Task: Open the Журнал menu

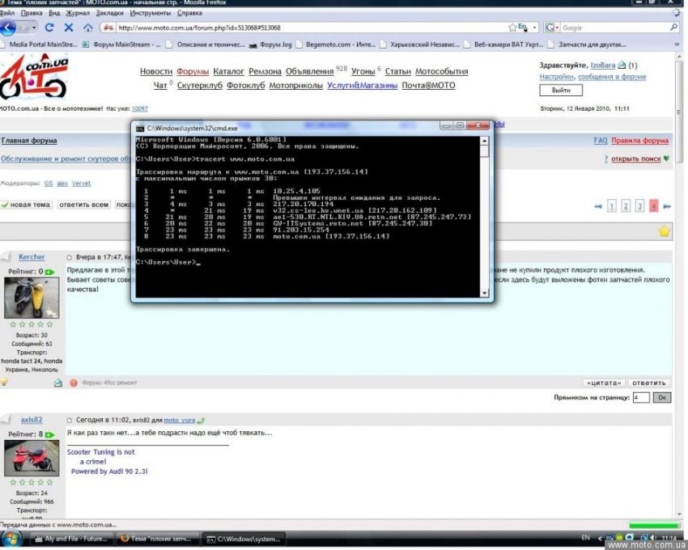Action: coord(78,13)
